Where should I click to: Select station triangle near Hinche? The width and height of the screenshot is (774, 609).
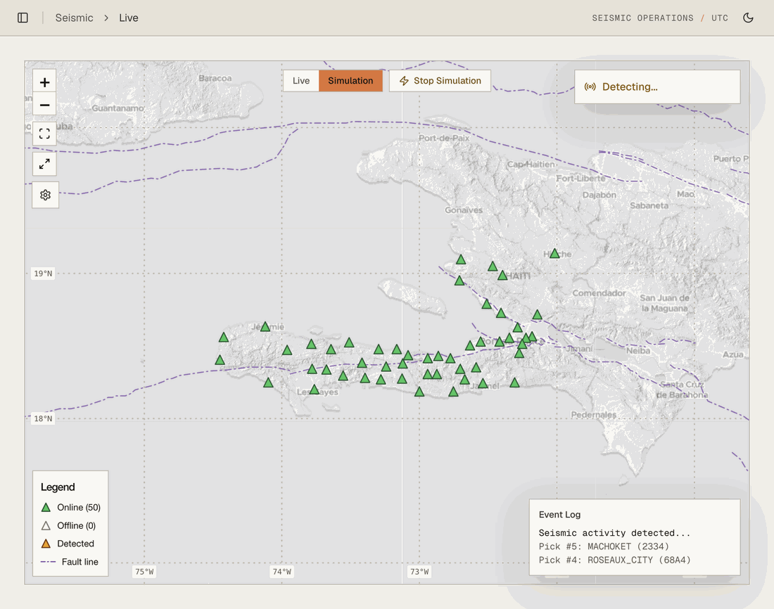coord(554,254)
